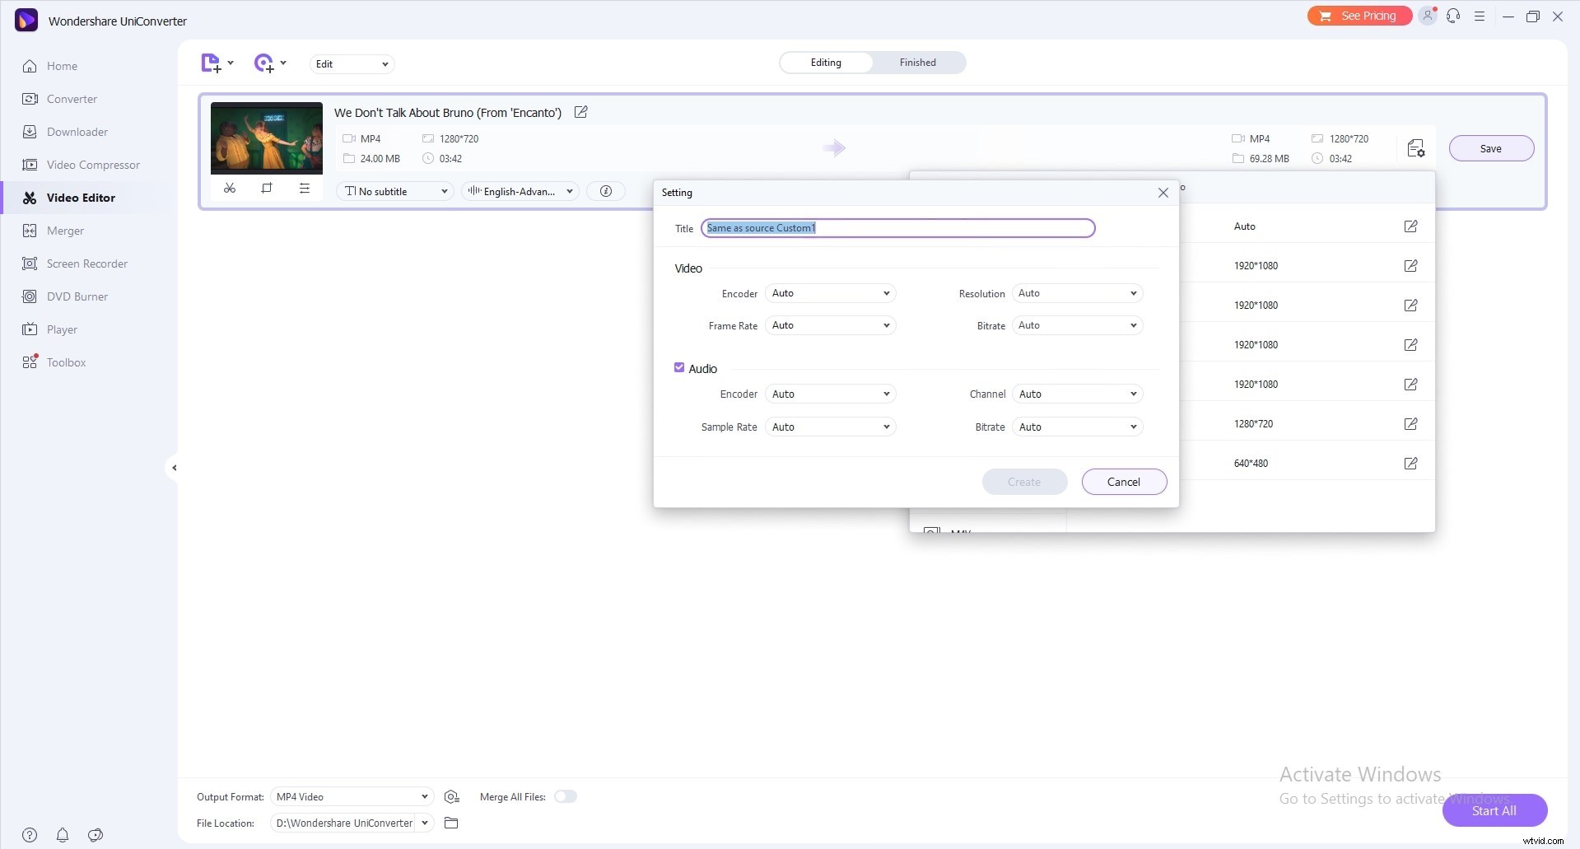Uncheck the Audio checkbox in Setting dialog
Viewport: 1580px width, 849px height.
tap(678, 367)
